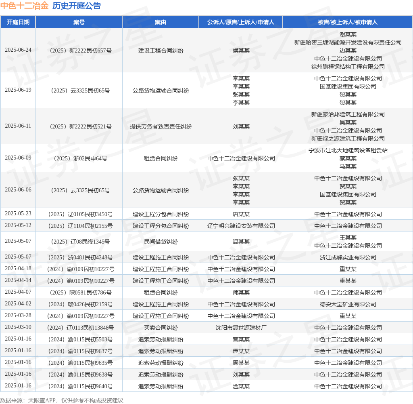Click plaintiff 辽宁明兴建设安装有限公司
The height and width of the screenshot is (404, 413).
click(x=241, y=226)
